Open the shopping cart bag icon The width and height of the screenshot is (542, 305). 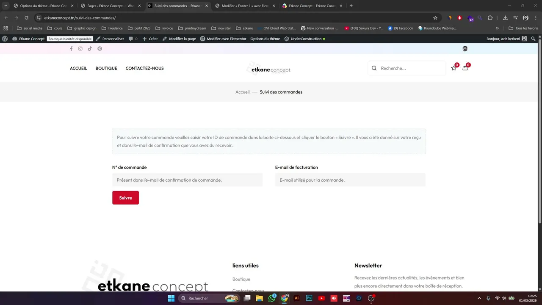pos(465,68)
